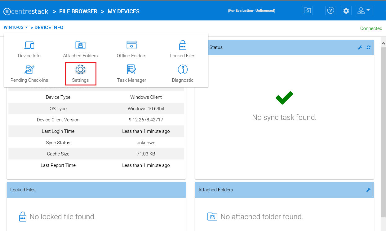Viewport: 386px width, 231px height.
Task: Click the Status panel wrench icon
Action: tap(360, 47)
